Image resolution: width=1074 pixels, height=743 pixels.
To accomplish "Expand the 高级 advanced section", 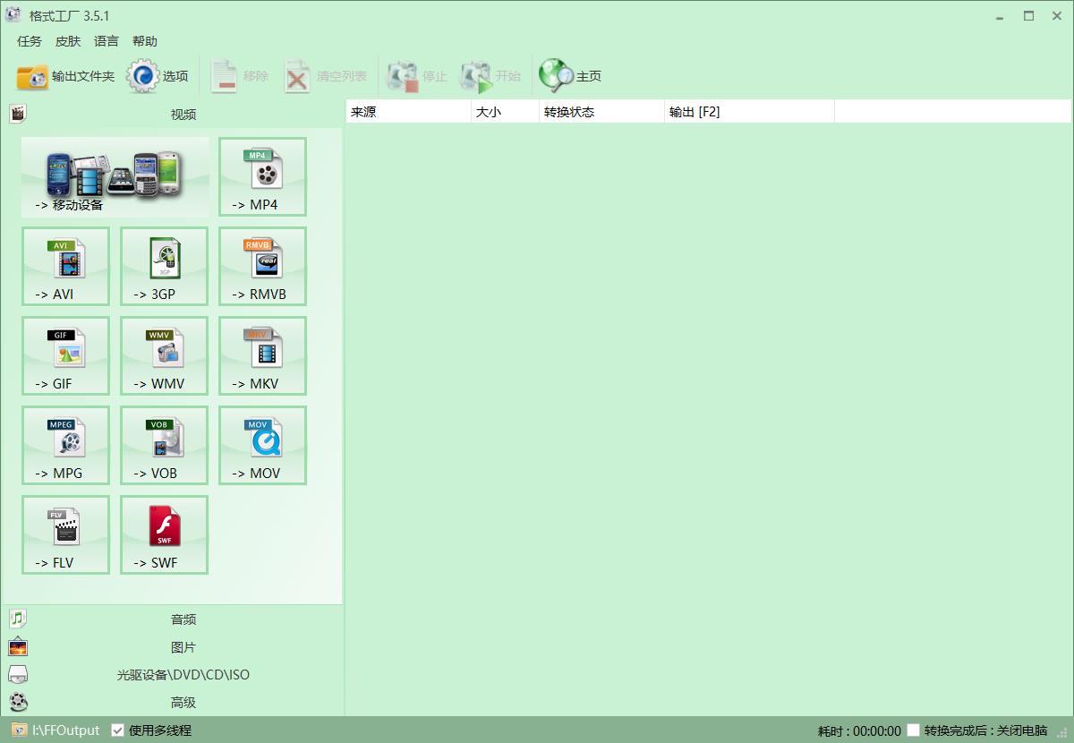I will [183, 703].
